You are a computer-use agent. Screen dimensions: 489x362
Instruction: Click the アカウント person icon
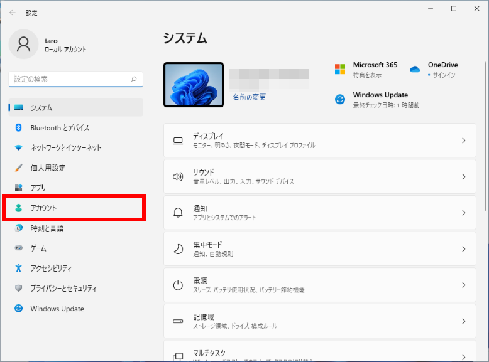point(19,208)
